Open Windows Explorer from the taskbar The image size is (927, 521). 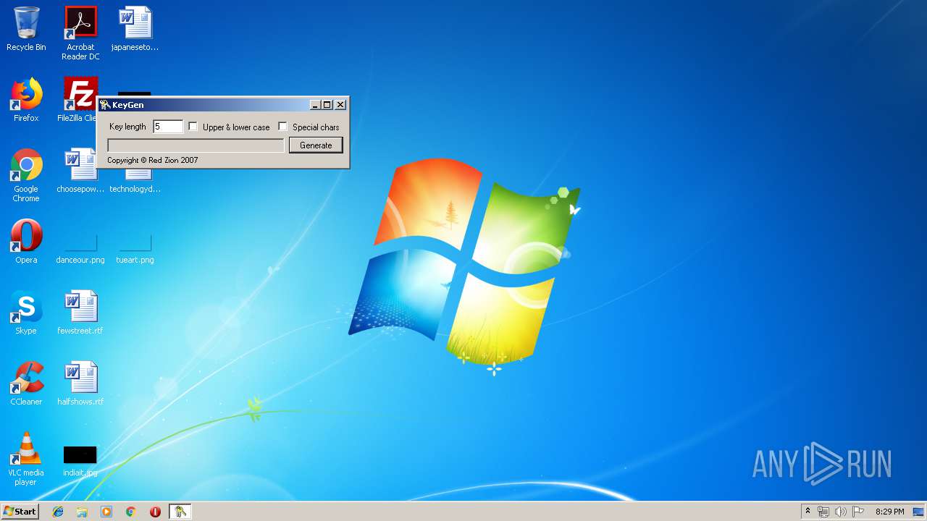coord(82,512)
